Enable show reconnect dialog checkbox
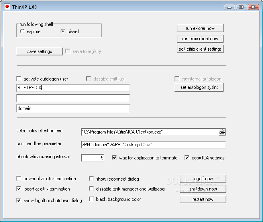Image resolution: width=263 pixels, height=222 pixels. [x=91, y=179]
